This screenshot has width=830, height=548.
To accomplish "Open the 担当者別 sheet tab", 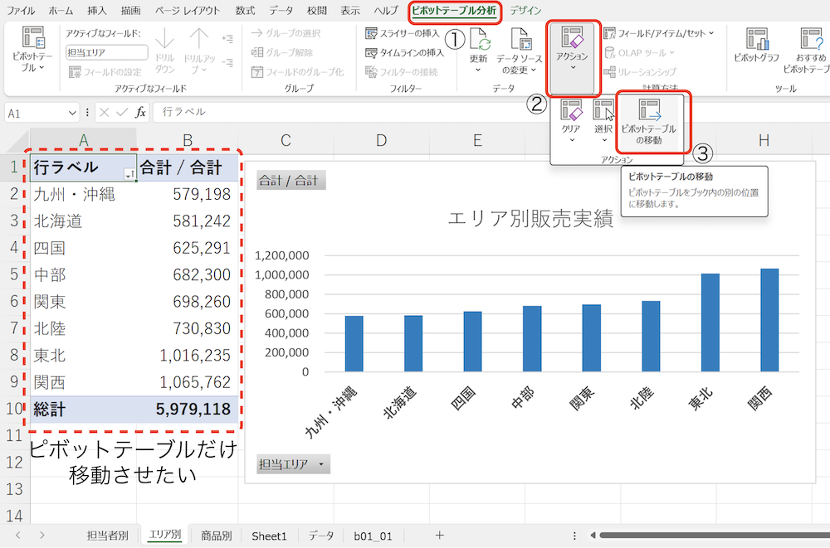I will [107, 536].
